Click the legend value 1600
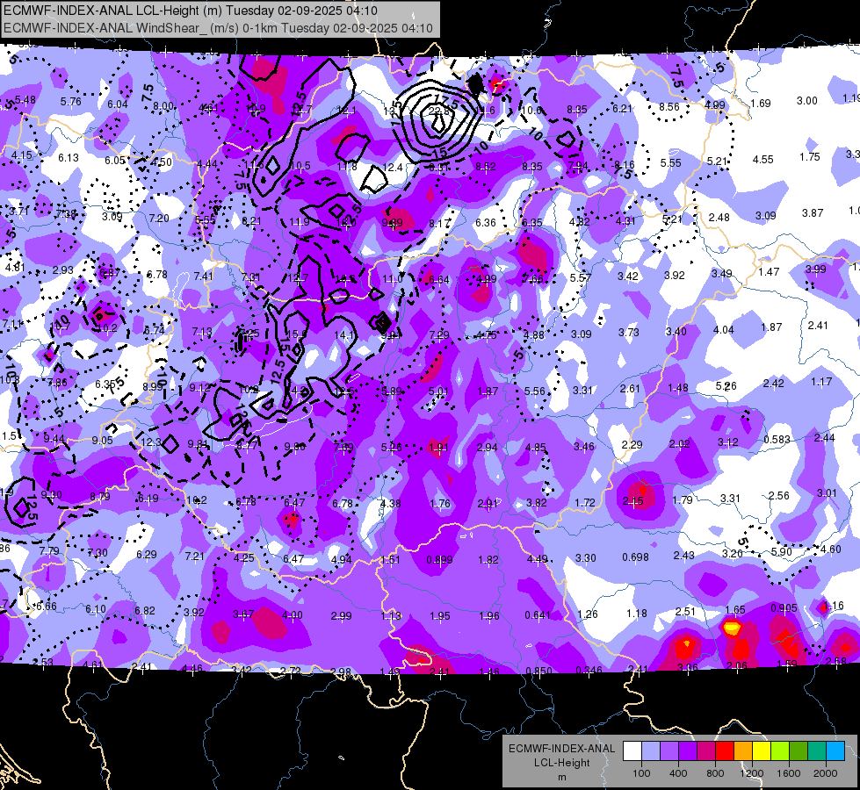860x790 pixels. (788, 773)
